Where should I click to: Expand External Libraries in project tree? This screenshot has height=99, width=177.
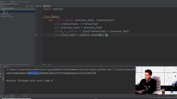tap(1, 15)
